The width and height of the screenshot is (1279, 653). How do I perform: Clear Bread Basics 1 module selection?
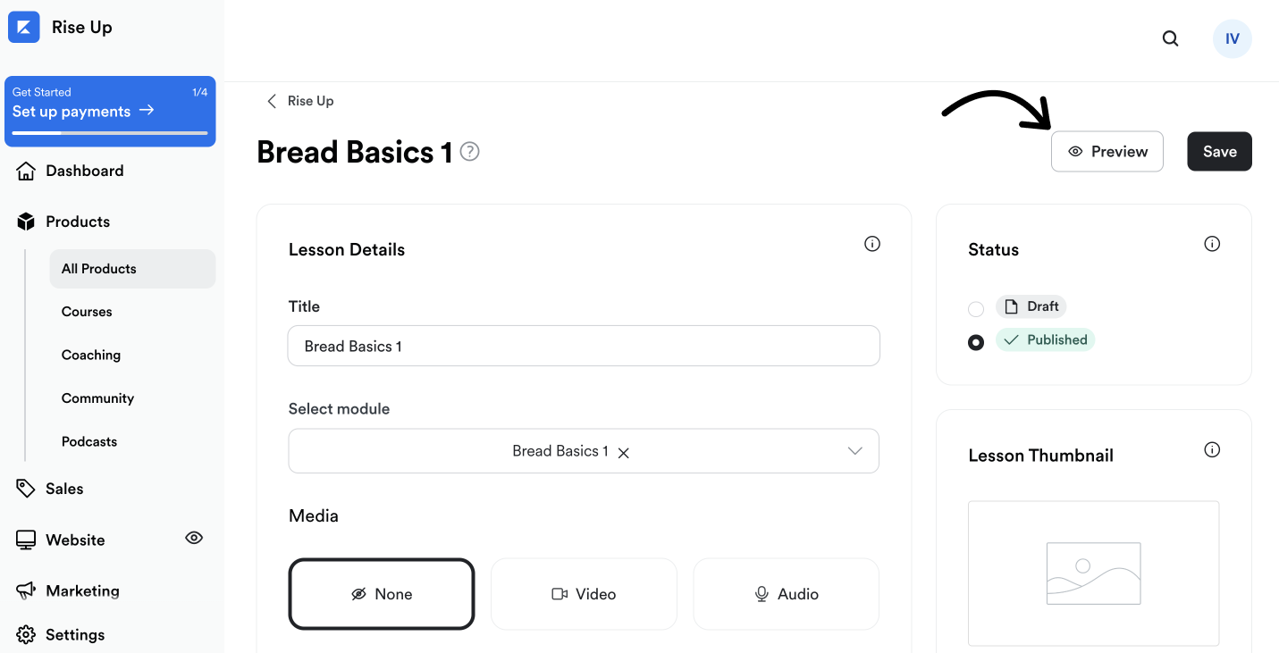point(624,453)
